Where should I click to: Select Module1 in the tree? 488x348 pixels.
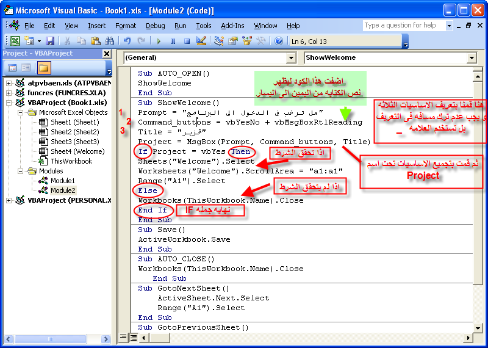pyautogui.click(x=63, y=181)
